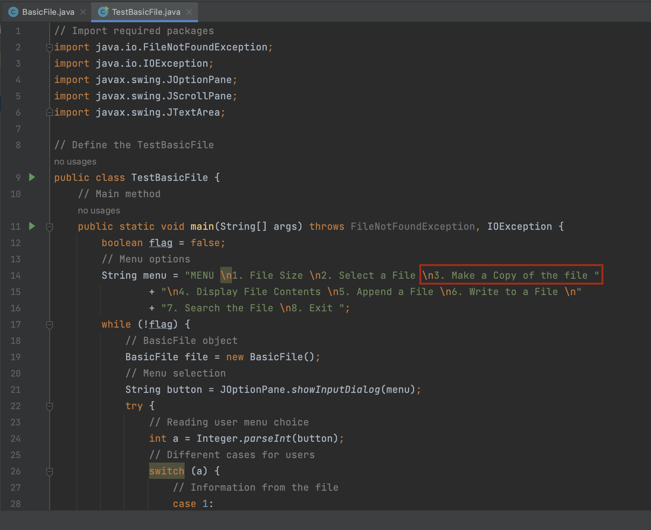
Task: Run the TestBasicFile class via gutter play arrow
Action: (32, 177)
